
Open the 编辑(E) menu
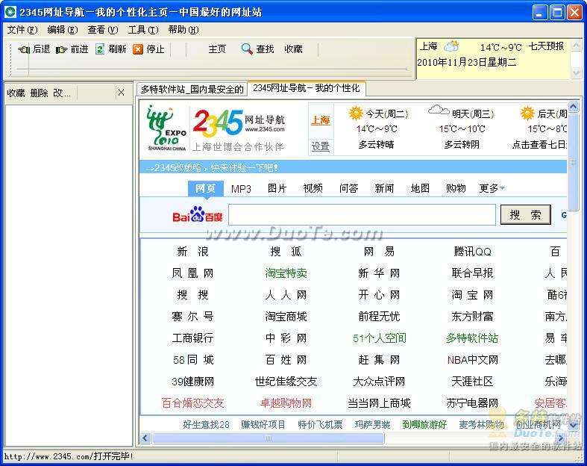(x=63, y=30)
